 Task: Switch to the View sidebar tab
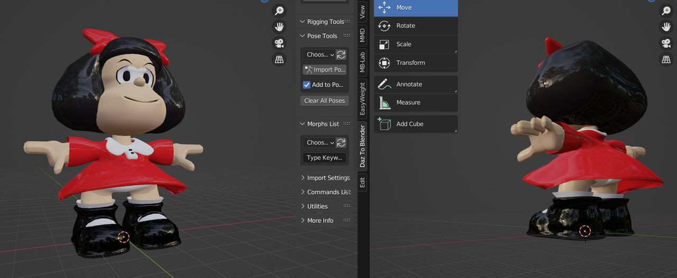pos(362,12)
